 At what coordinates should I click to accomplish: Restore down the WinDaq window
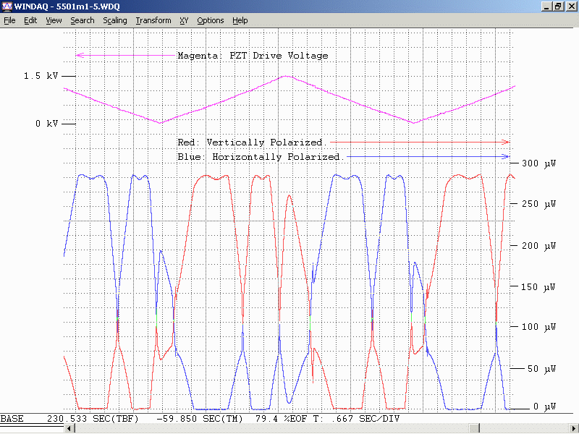558,7
